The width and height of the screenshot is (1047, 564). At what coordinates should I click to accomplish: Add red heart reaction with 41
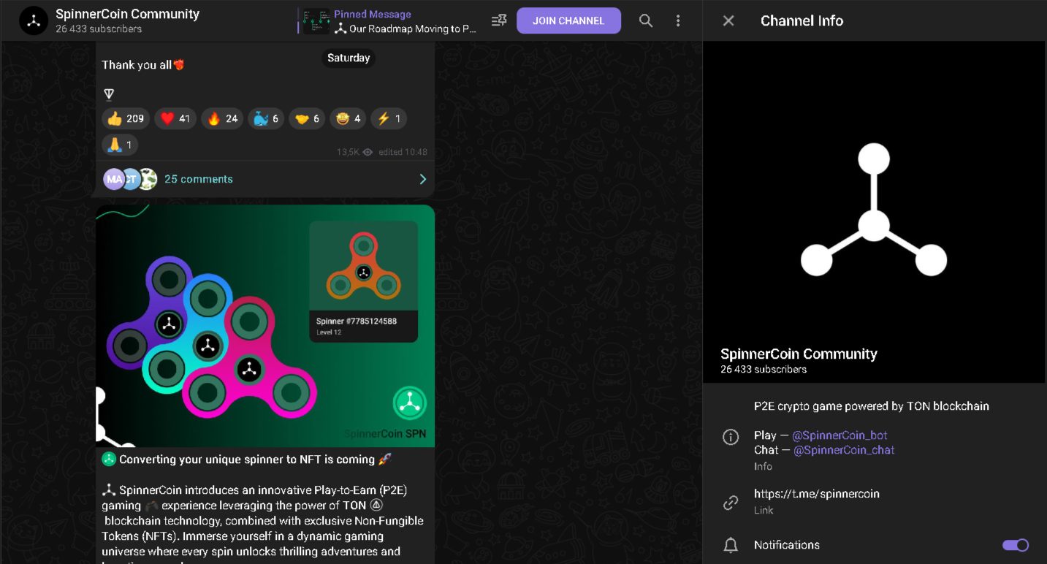[175, 118]
